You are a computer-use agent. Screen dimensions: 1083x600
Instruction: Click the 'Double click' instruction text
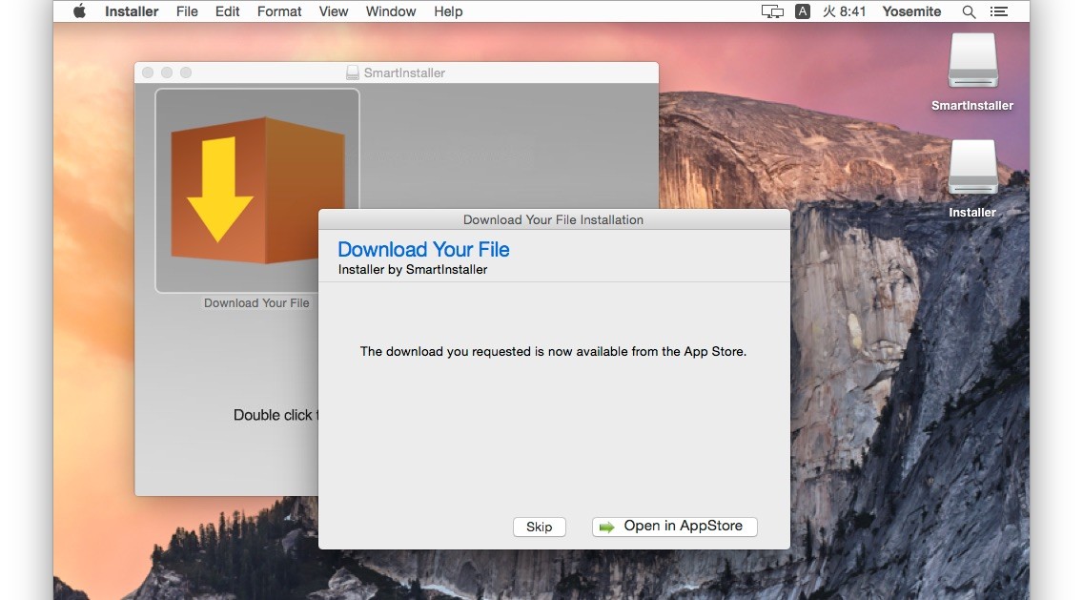coord(276,415)
